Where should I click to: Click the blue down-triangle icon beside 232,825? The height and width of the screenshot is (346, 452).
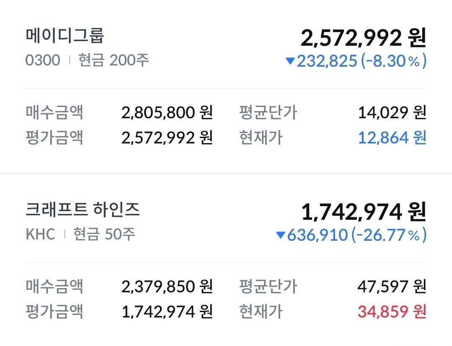[x=290, y=61]
